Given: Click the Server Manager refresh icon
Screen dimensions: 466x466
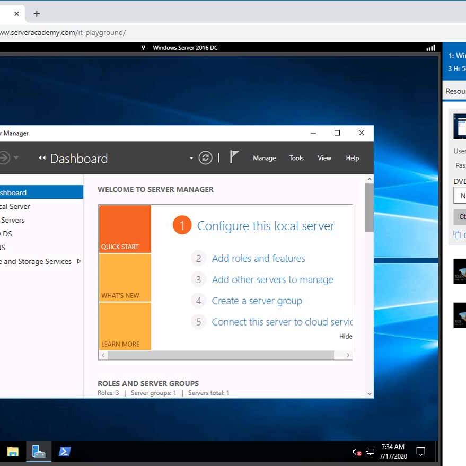Looking at the screenshot, I should (x=205, y=157).
